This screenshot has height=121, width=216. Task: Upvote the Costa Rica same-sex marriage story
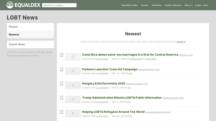click(62, 55)
